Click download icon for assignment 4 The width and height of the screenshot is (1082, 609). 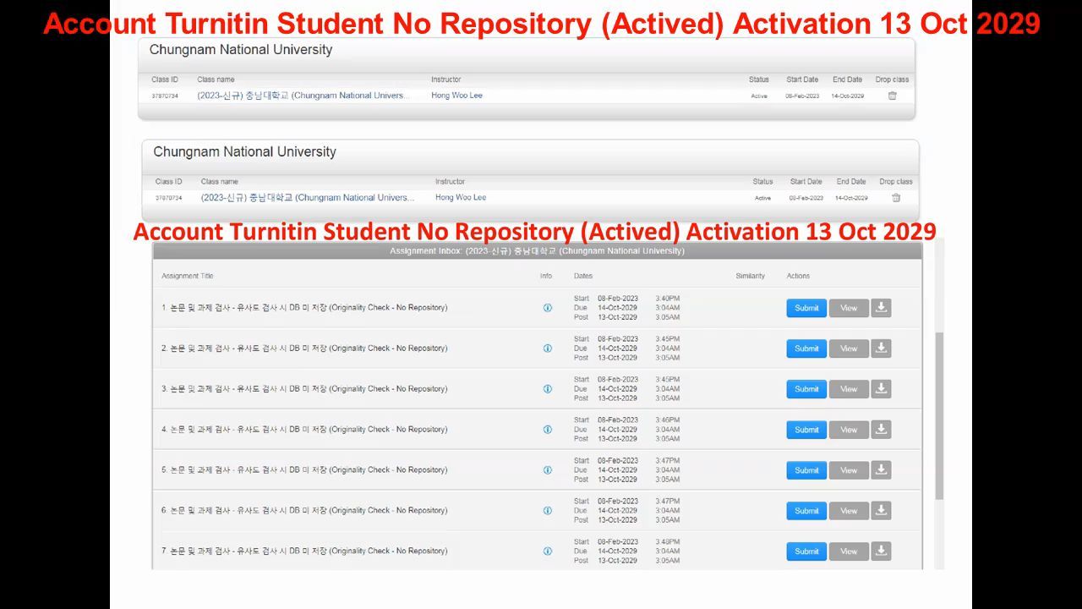[881, 430]
